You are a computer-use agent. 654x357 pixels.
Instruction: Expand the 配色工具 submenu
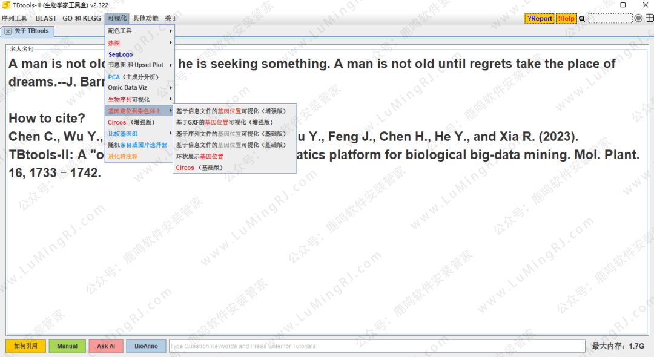(x=139, y=31)
